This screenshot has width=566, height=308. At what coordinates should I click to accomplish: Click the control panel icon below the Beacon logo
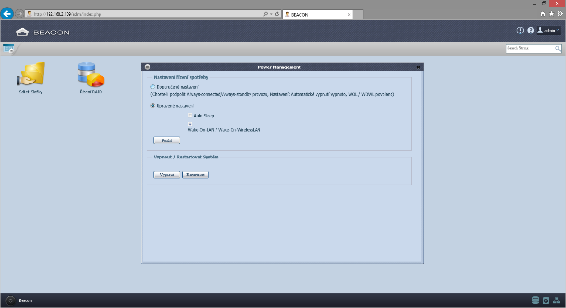pyautogui.click(x=8, y=48)
